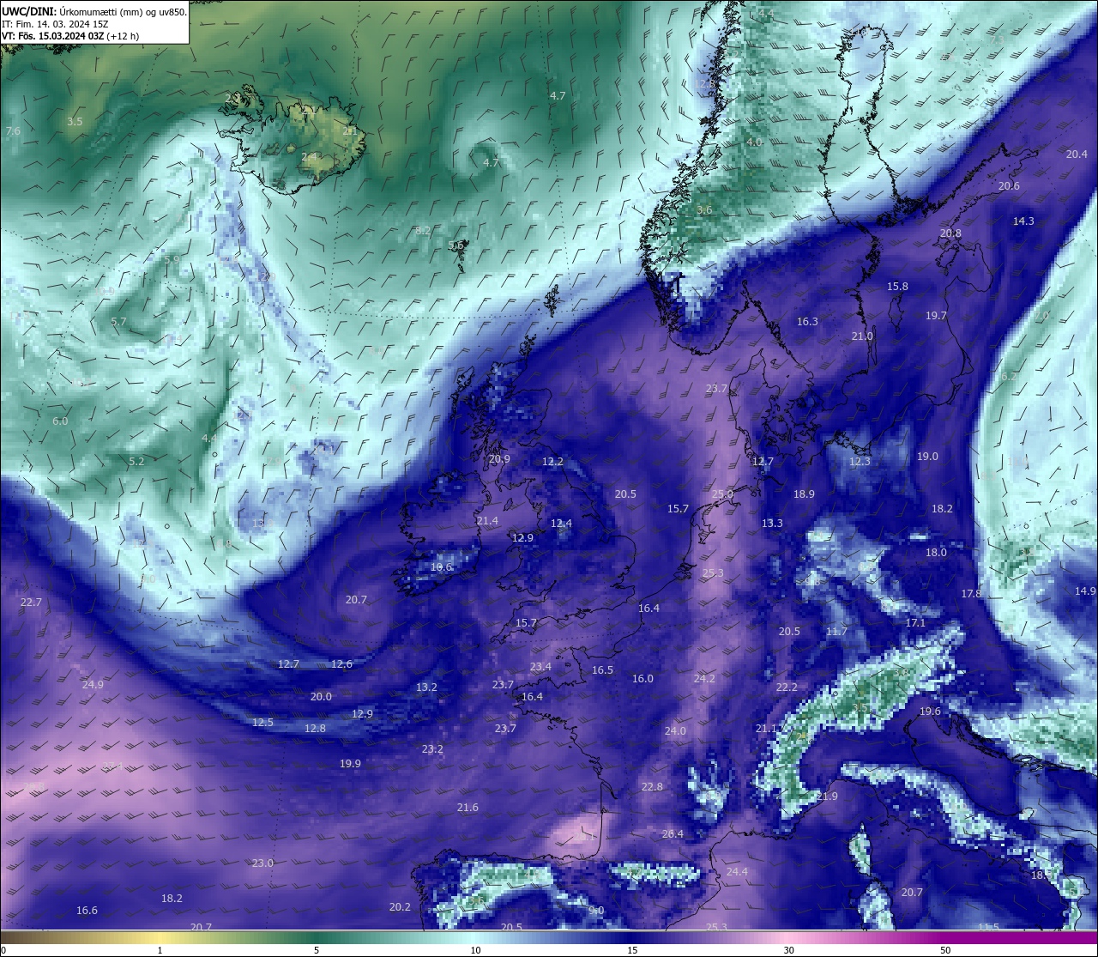The width and height of the screenshot is (1098, 957).
Task: Click the map value '20.4' in the upper right
Action: pyautogui.click(x=1077, y=154)
